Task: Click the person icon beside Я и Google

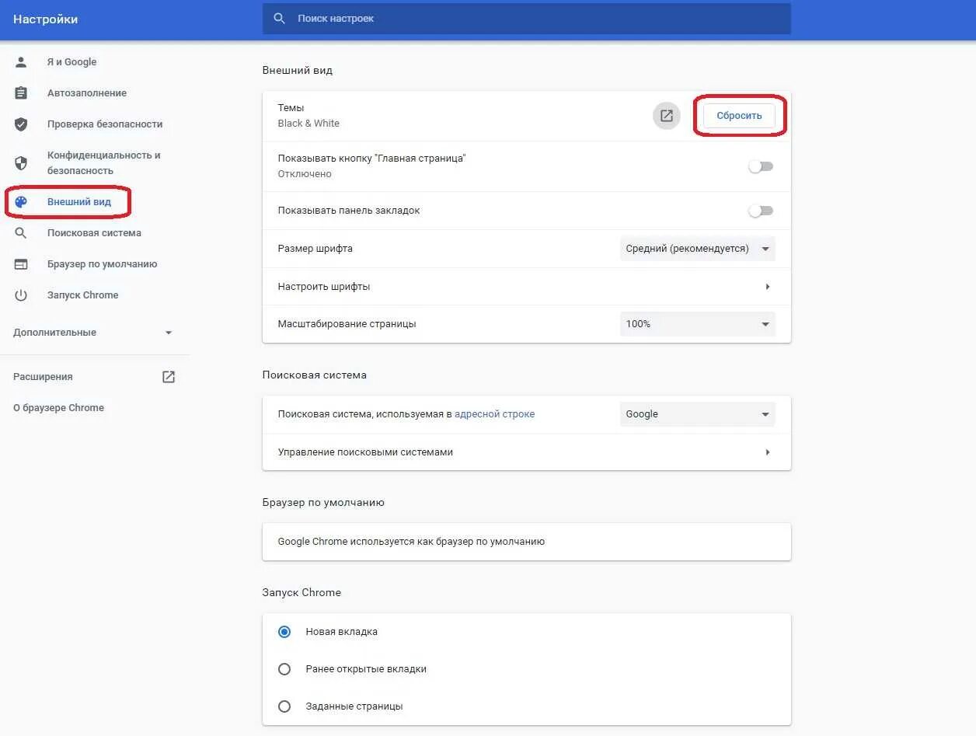Action: 21,62
